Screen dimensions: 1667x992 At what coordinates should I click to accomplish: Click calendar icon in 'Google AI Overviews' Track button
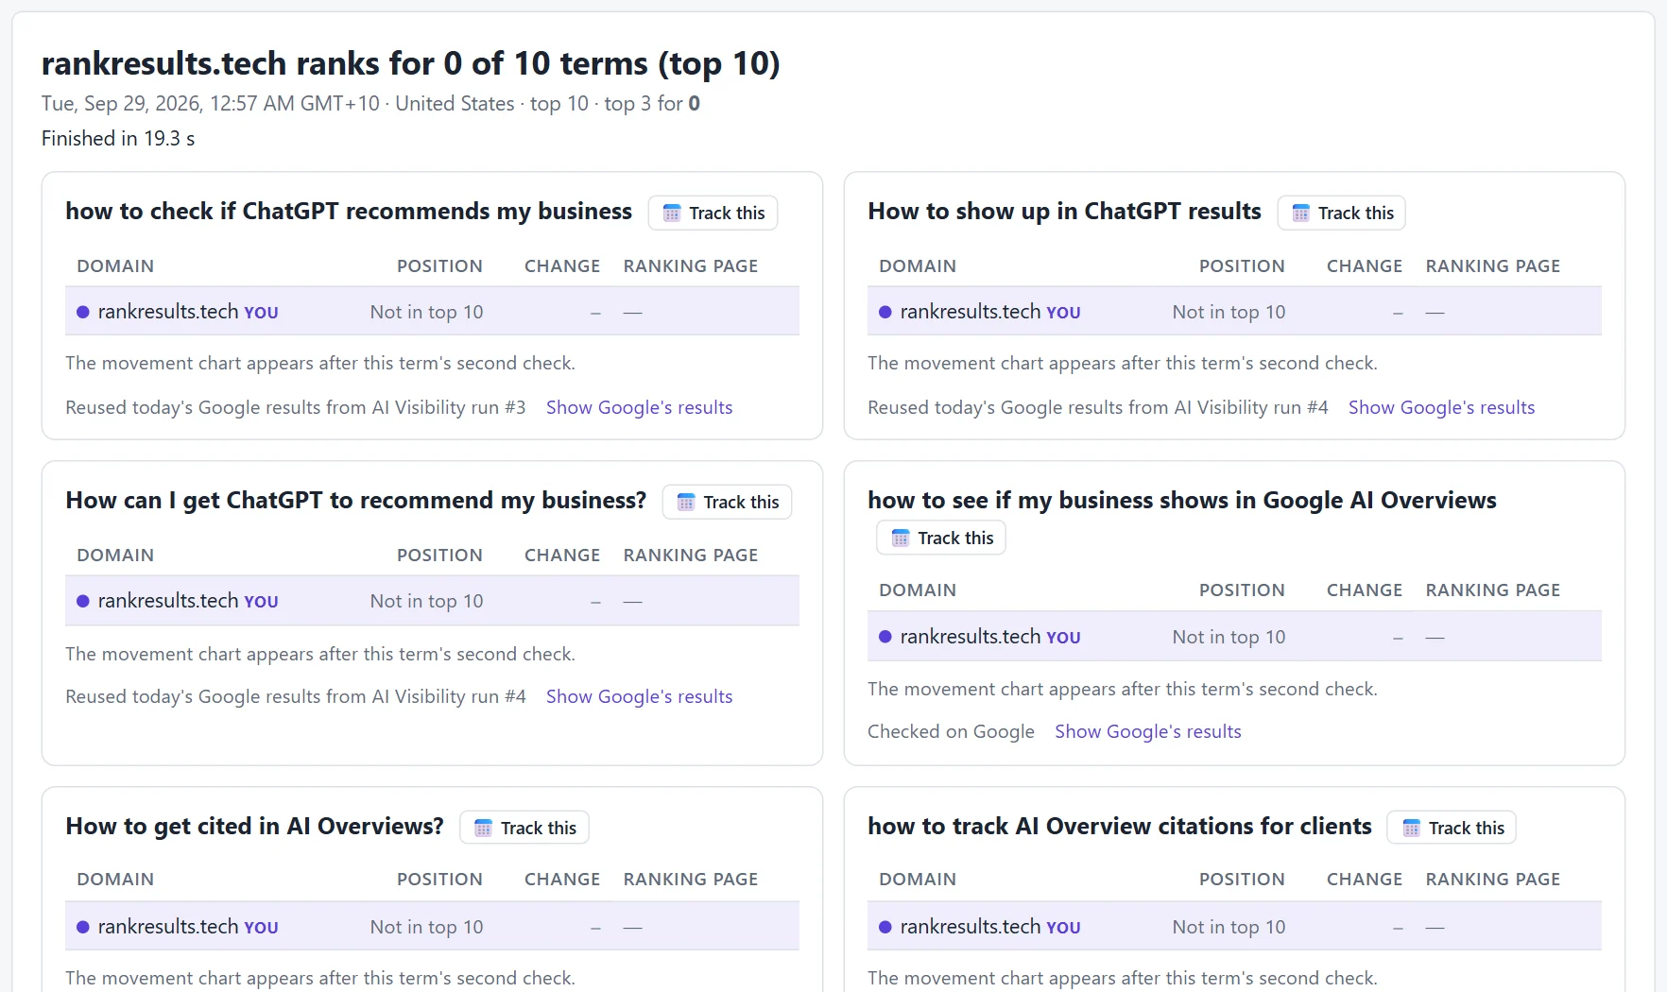coord(901,539)
